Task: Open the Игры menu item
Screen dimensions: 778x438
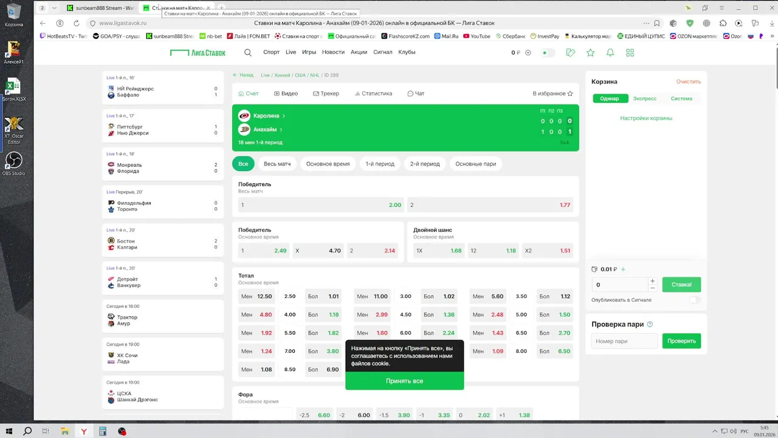Action: click(x=309, y=52)
